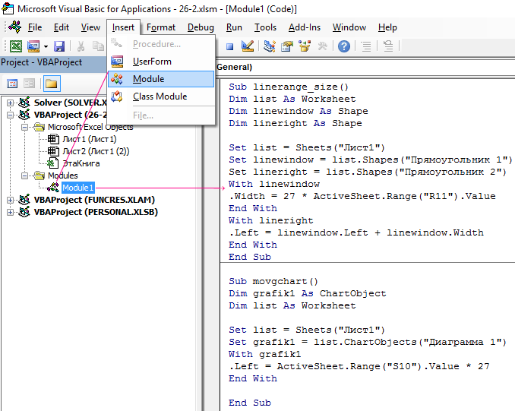Screen dimensions: 515x411
Task: Click the Project - VBAProject pane title
Action: [x=41, y=62]
